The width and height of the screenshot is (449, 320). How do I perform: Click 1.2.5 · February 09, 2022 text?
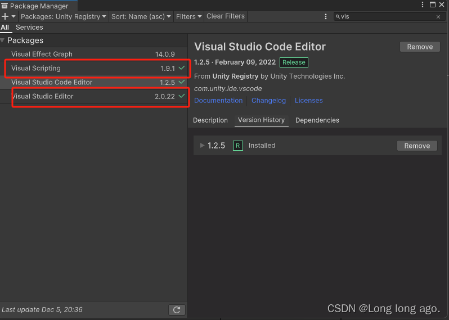point(235,62)
